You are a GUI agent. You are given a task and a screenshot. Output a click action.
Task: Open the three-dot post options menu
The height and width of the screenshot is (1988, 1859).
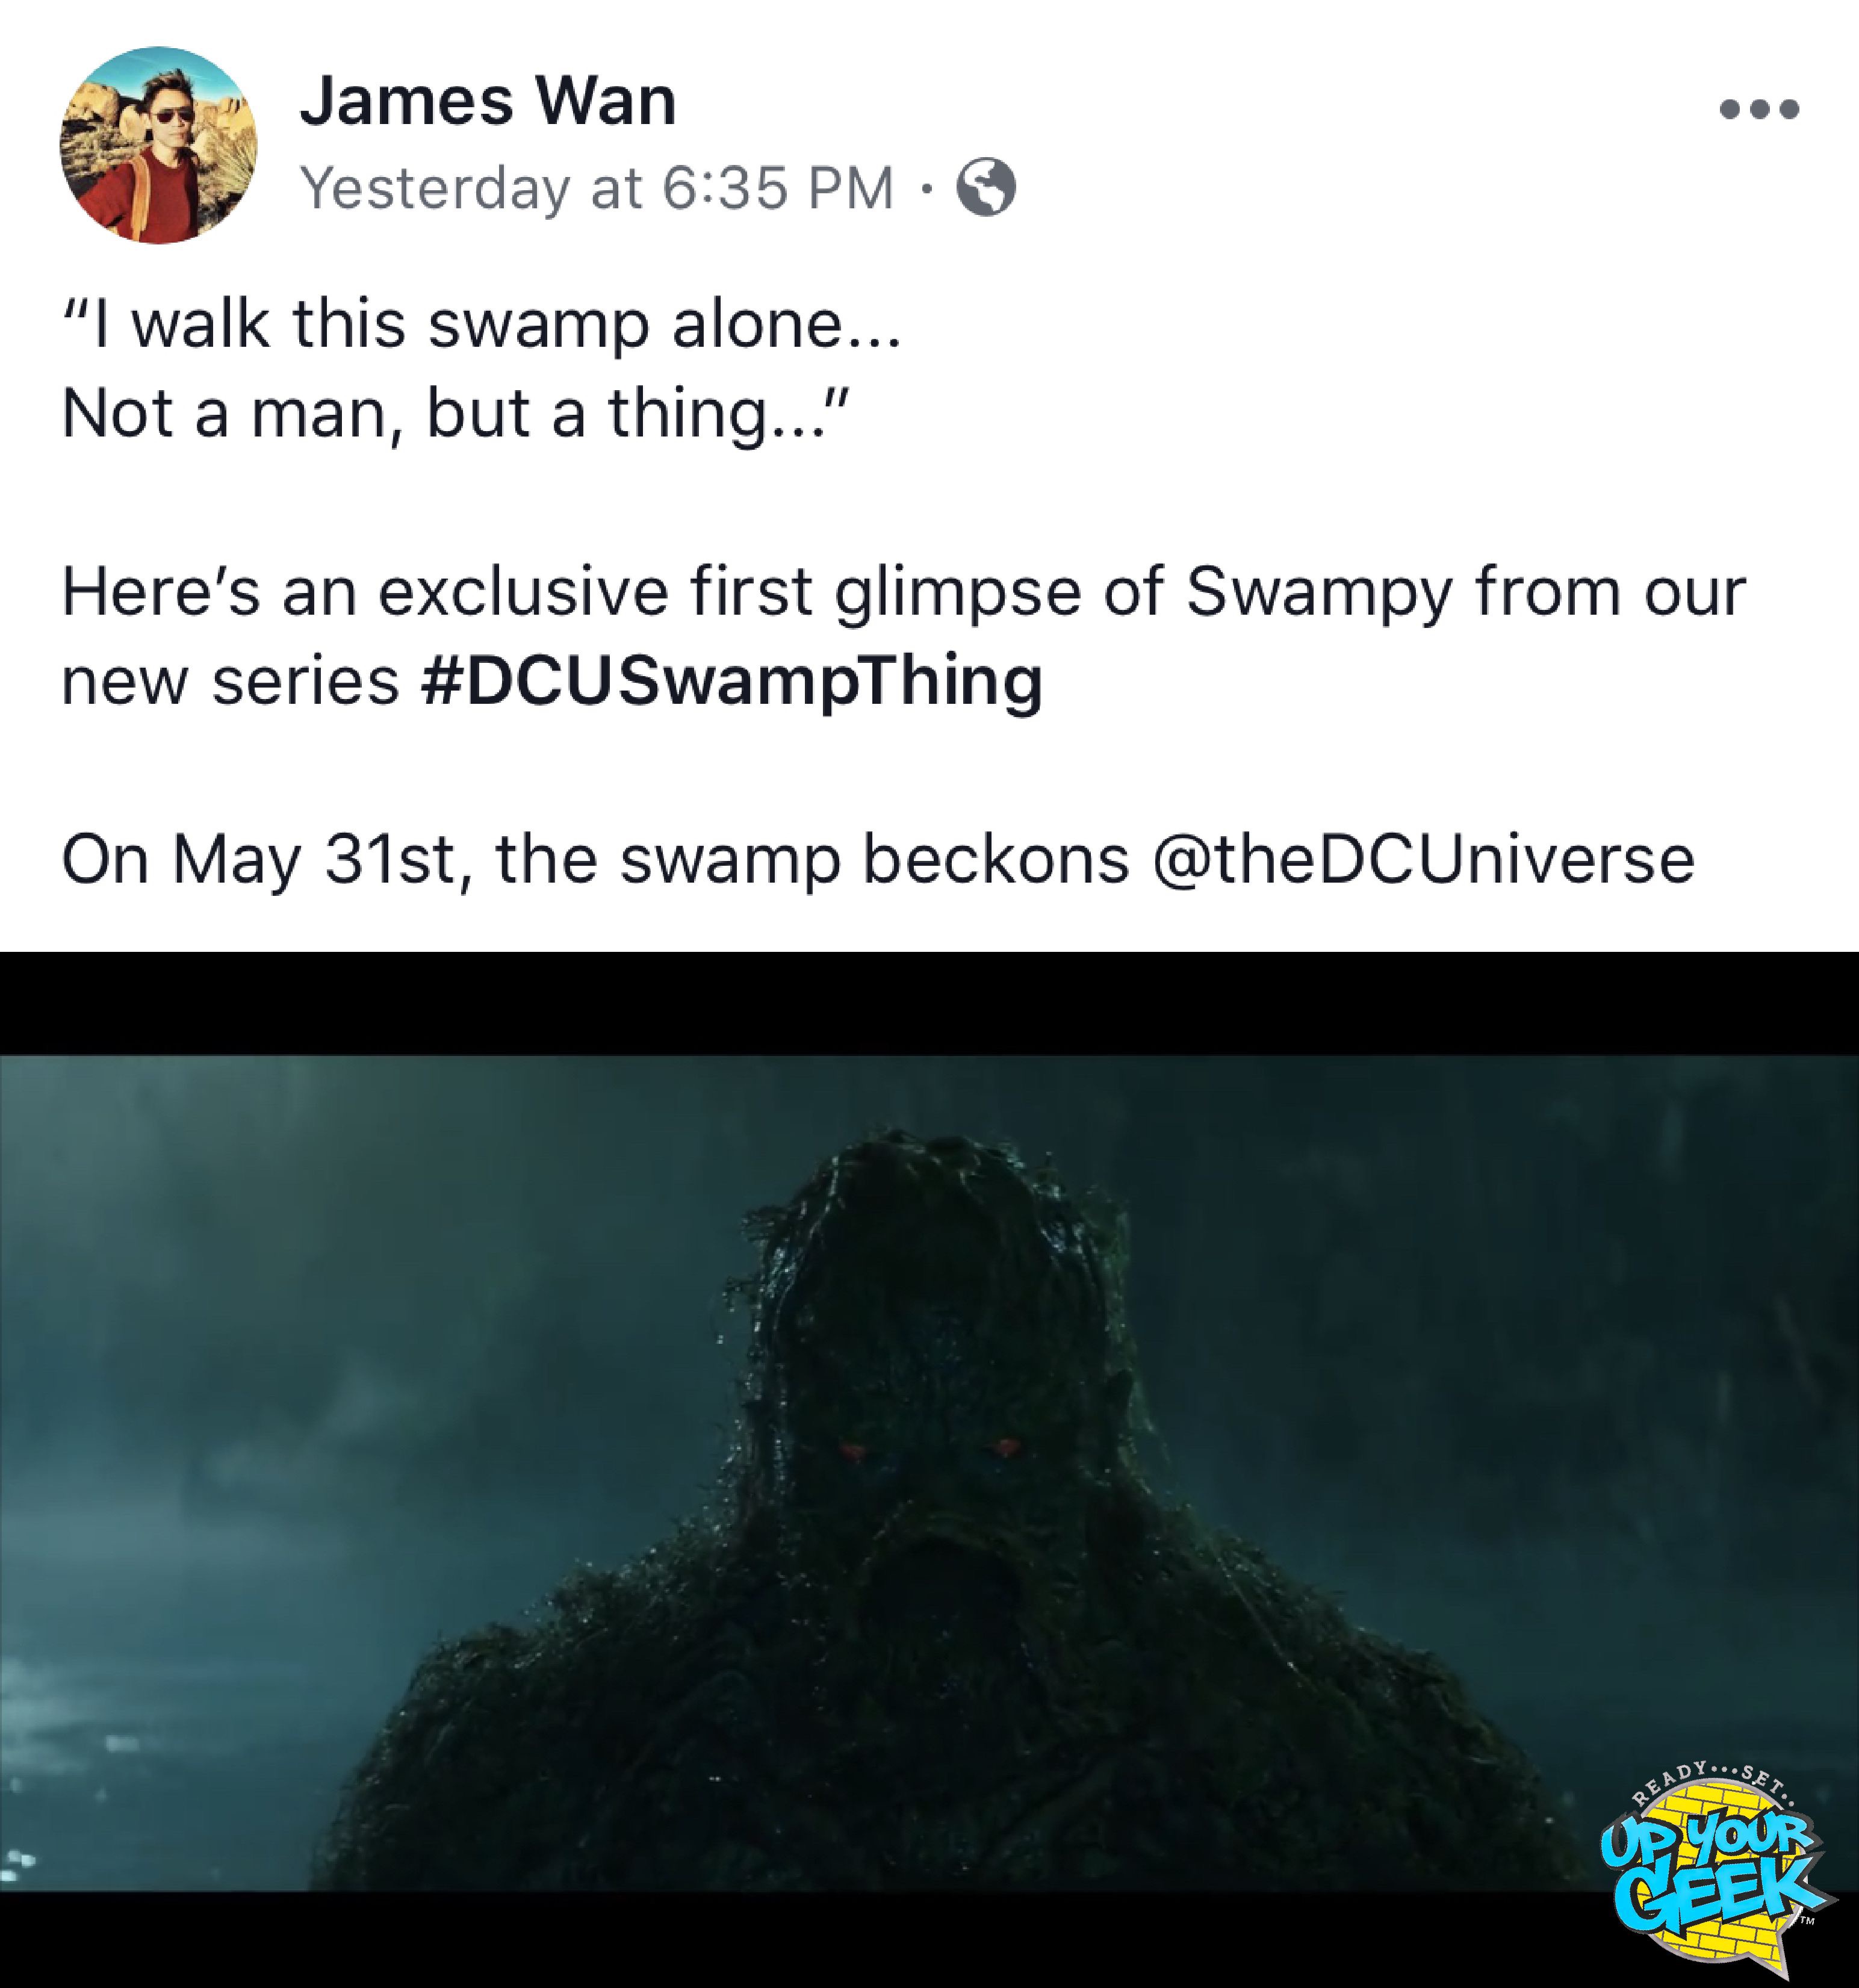pyautogui.click(x=1759, y=109)
